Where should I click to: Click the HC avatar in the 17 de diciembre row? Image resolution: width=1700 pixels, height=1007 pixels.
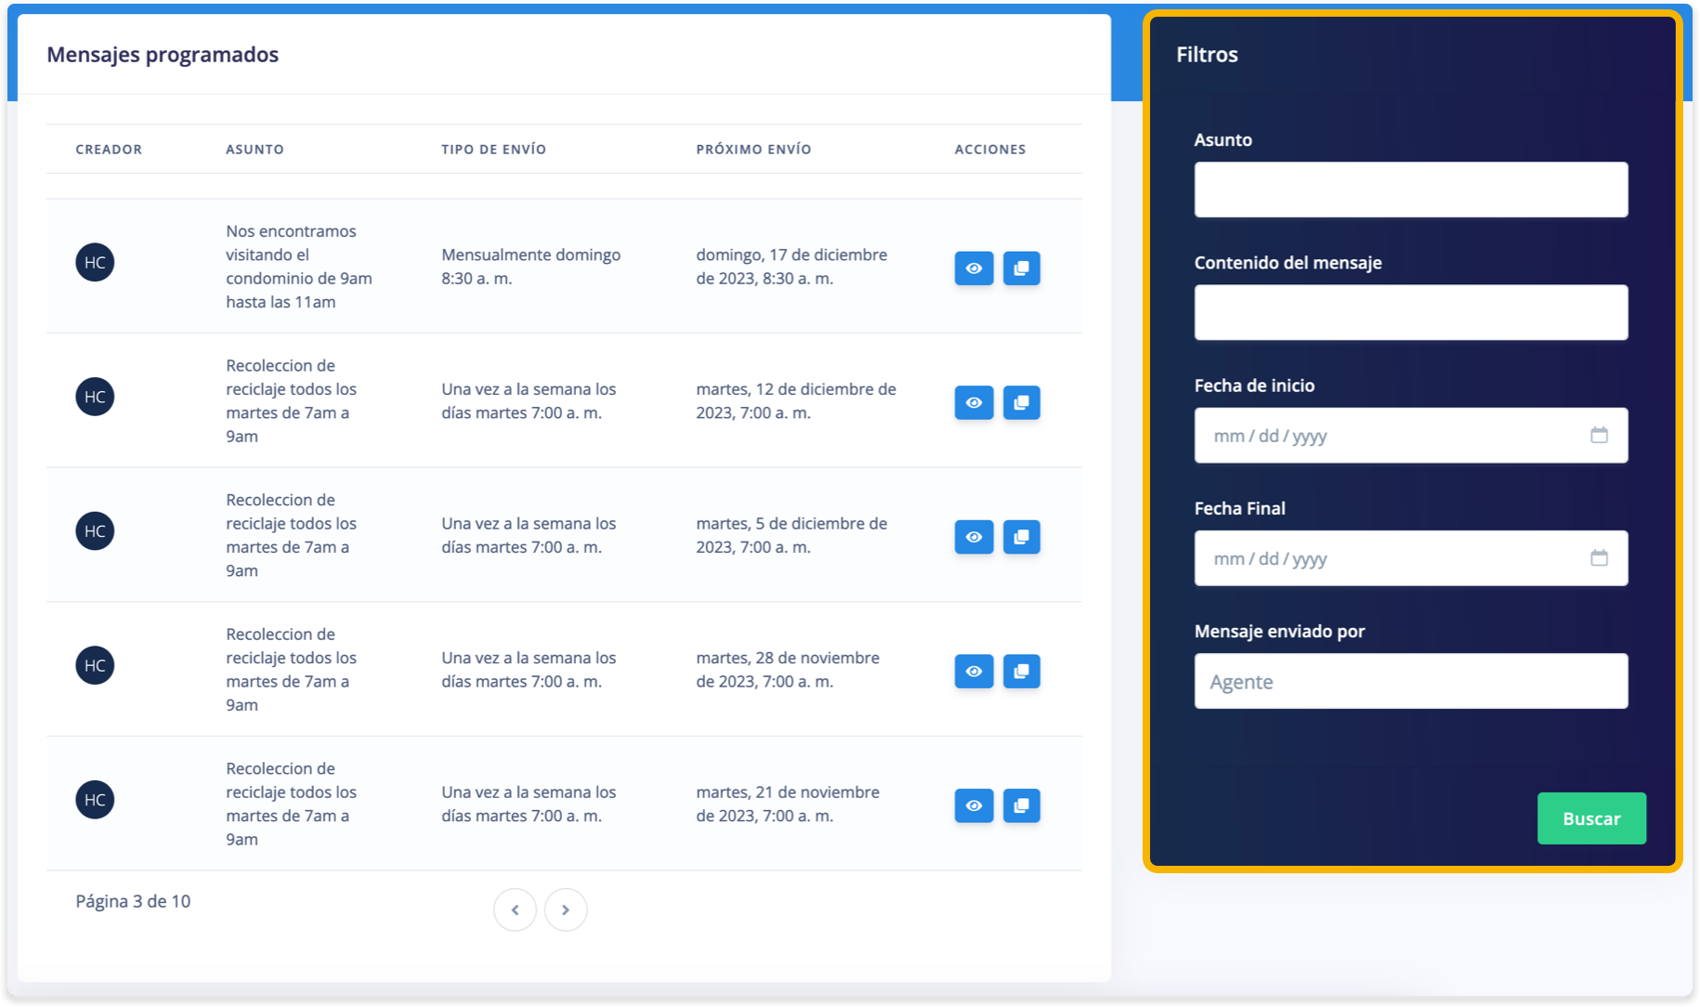point(95,263)
